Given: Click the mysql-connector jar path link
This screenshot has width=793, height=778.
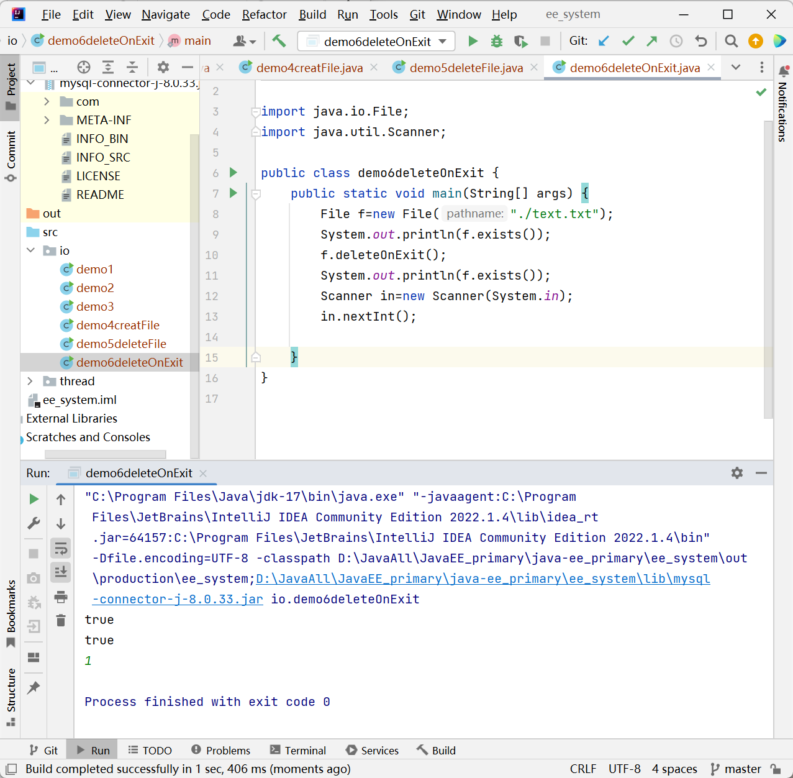Looking at the screenshot, I should click(483, 579).
